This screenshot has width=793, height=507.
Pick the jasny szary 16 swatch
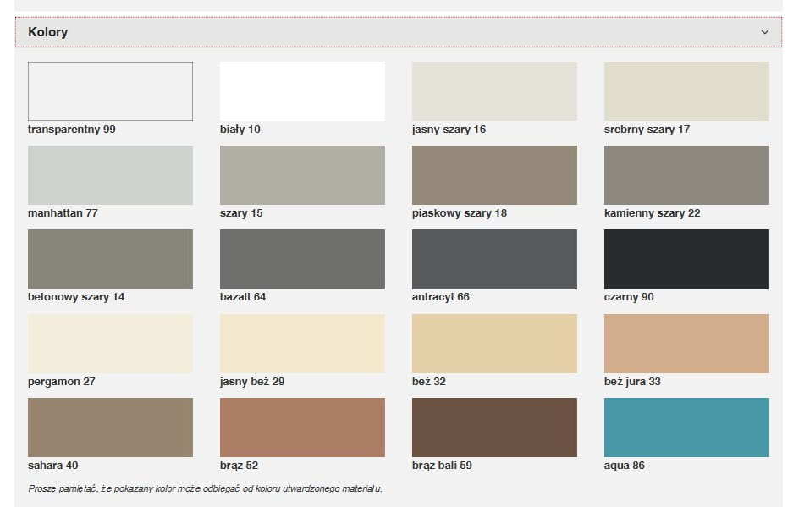click(x=494, y=91)
